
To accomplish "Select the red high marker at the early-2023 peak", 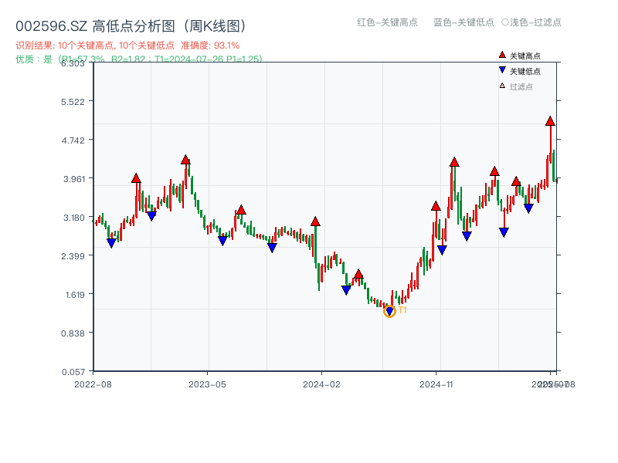I will click(x=185, y=160).
